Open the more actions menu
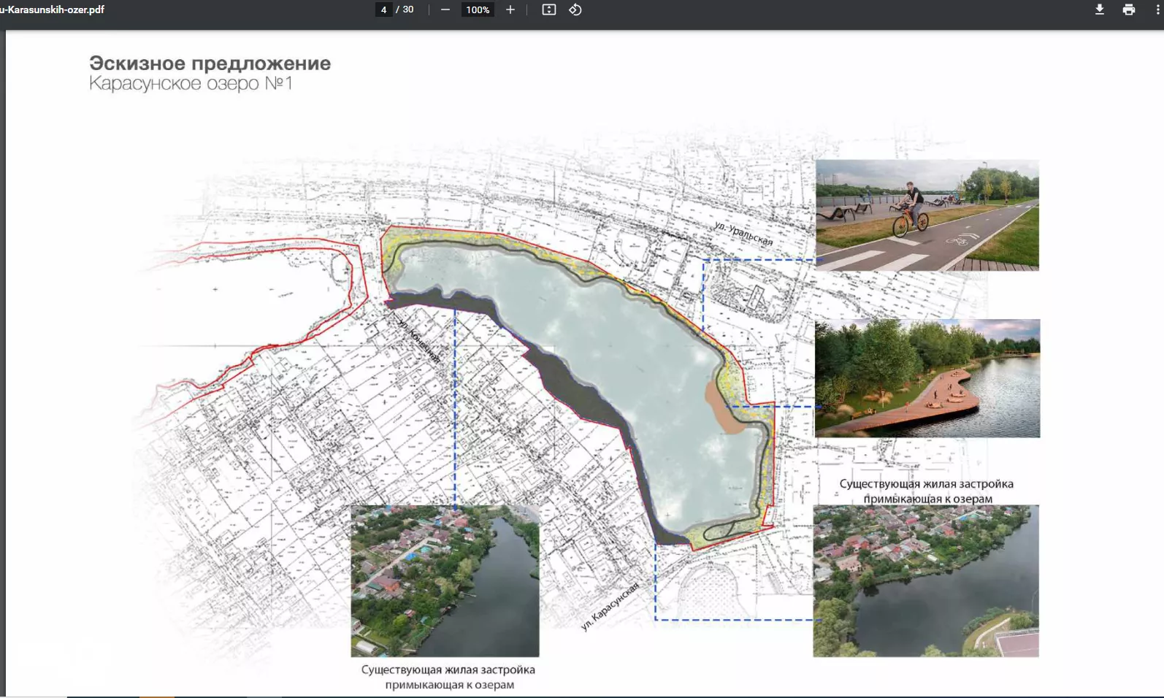The height and width of the screenshot is (698, 1164). [x=1158, y=9]
